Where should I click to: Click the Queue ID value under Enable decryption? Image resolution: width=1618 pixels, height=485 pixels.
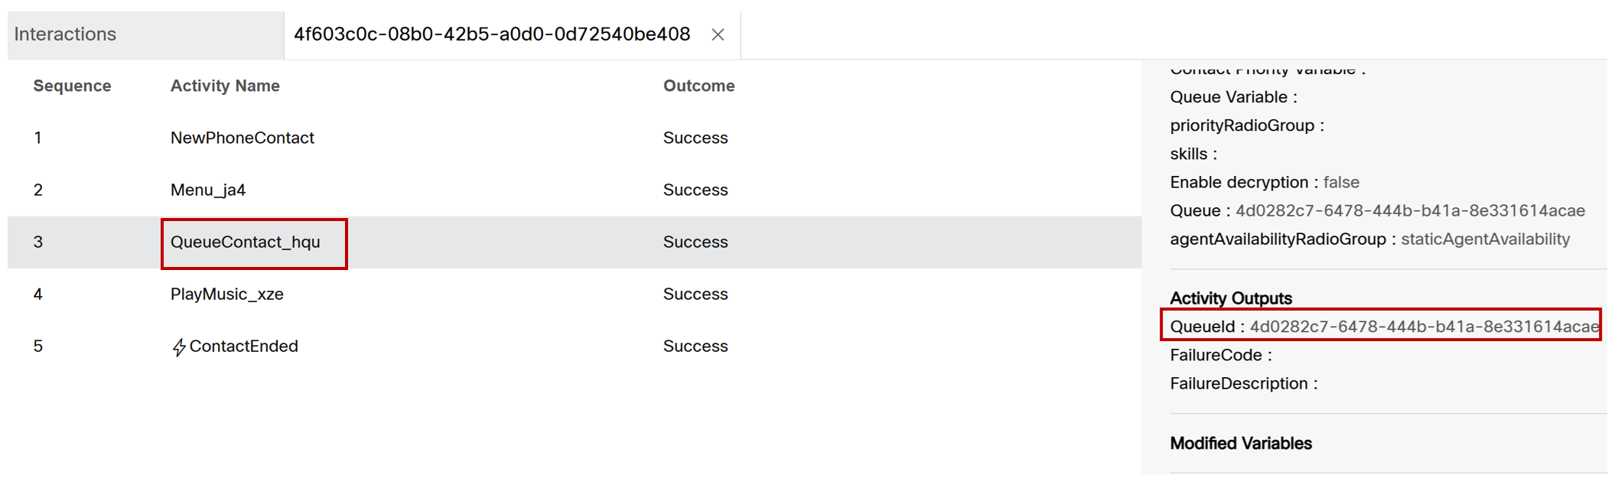click(1410, 211)
